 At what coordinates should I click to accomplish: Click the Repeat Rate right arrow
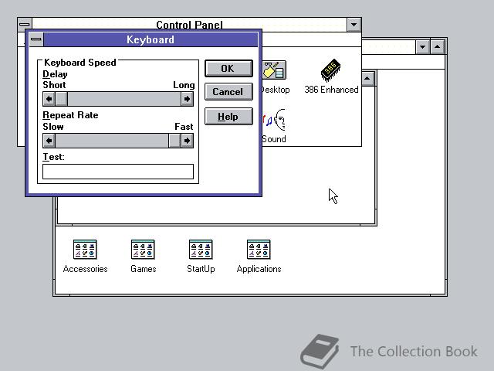[187, 141]
